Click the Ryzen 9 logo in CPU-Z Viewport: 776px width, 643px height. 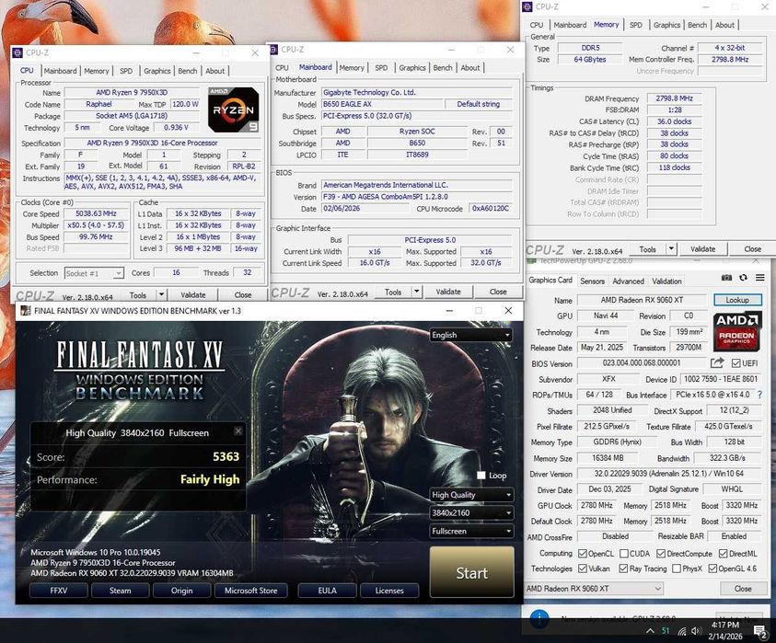tap(234, 109)
